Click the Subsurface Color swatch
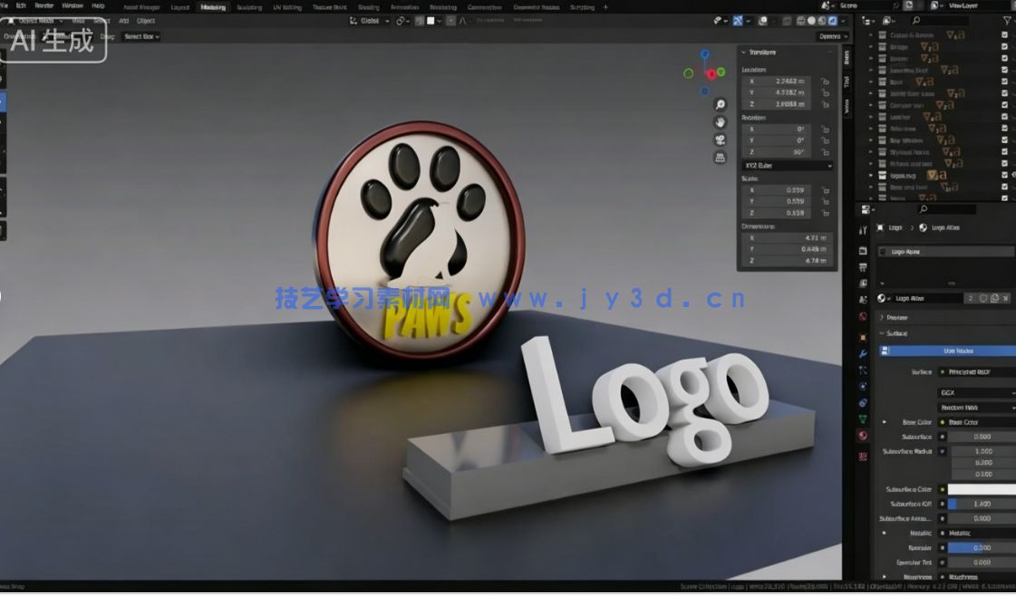Screen dimensions: 1016x596 [983, 489]
